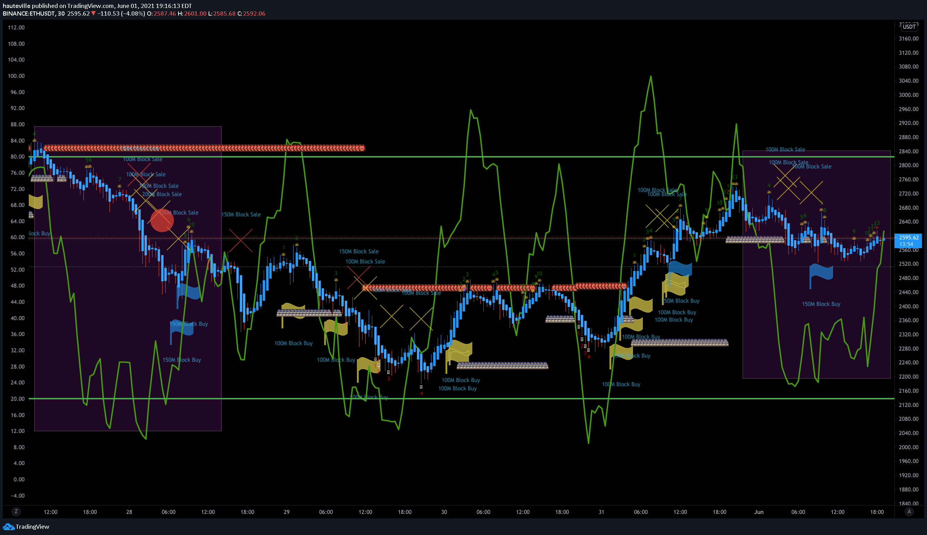Click the 80.00 value on the left scale
The width and height of the screenshot is (927, 535).
17,156
